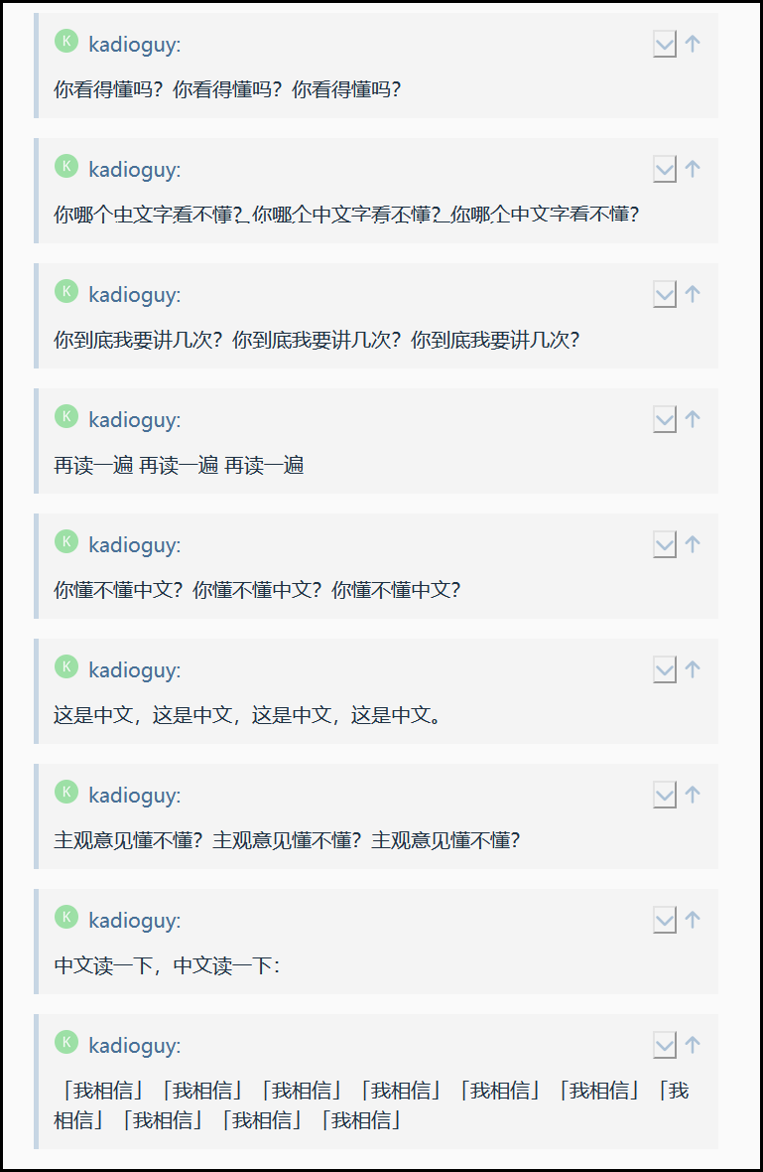This screenshot has height=1172, width=763.
Task: Open kadioguy's profile from the 你懂不懂中文 quote
Action: pyautogui.click(x=134, y=545)
